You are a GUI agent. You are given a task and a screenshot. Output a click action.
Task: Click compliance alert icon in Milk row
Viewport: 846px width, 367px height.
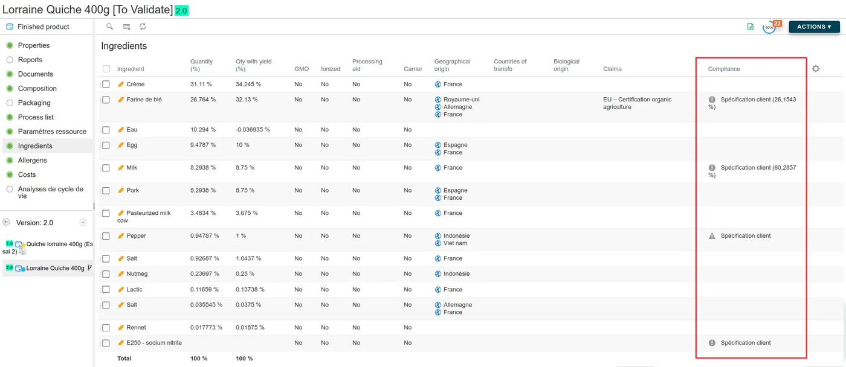712,168
